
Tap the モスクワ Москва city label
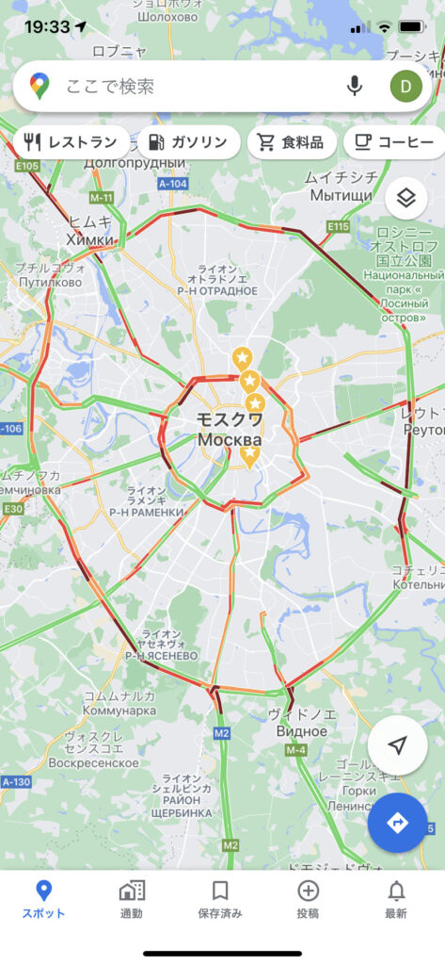click(230, 430)
